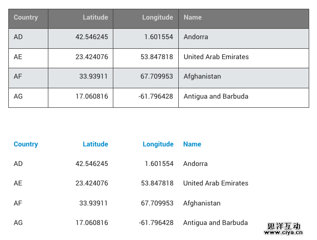Click the AG code in the borderless table
Viewport: 317px width, 240px height.
pos(18,223)
